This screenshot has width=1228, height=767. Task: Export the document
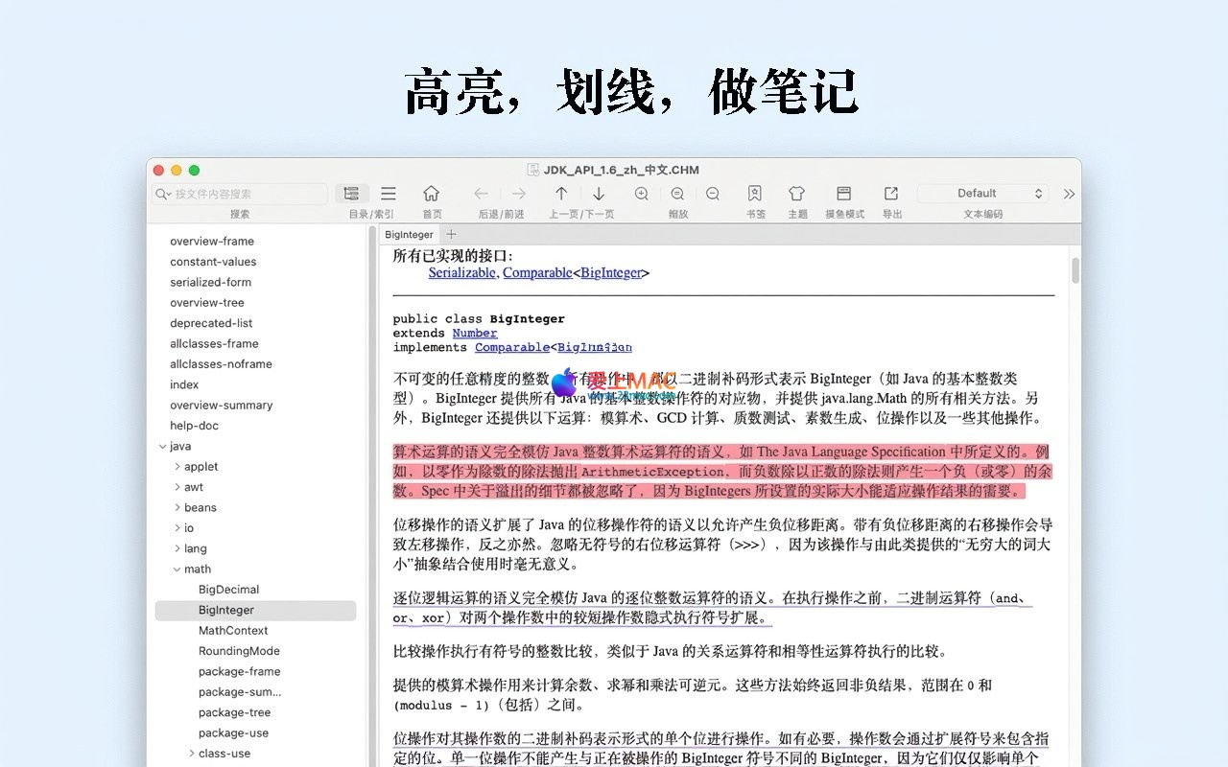891,194
